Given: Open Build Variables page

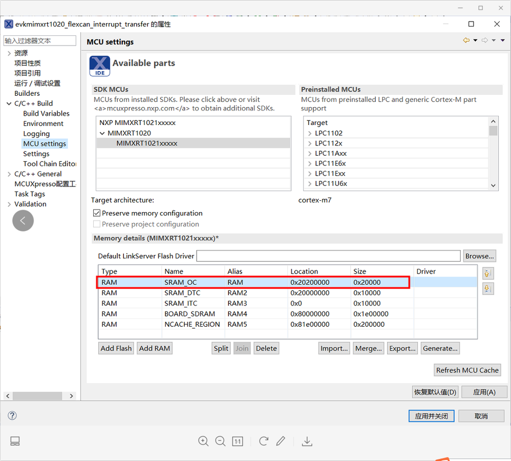Looking at the screenshot, I should click(x=46, y=113).
